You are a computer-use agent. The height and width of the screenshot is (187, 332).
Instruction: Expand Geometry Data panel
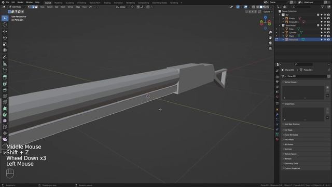pos(291,164)
